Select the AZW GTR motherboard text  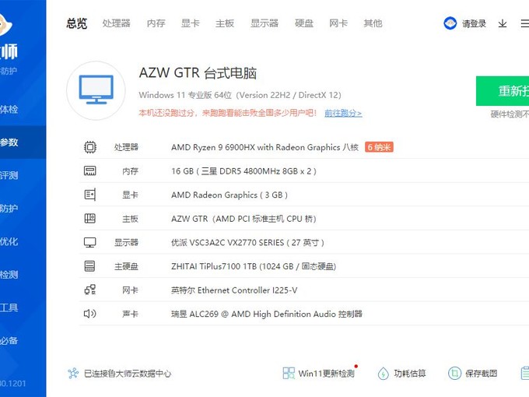tap(243, 219)
